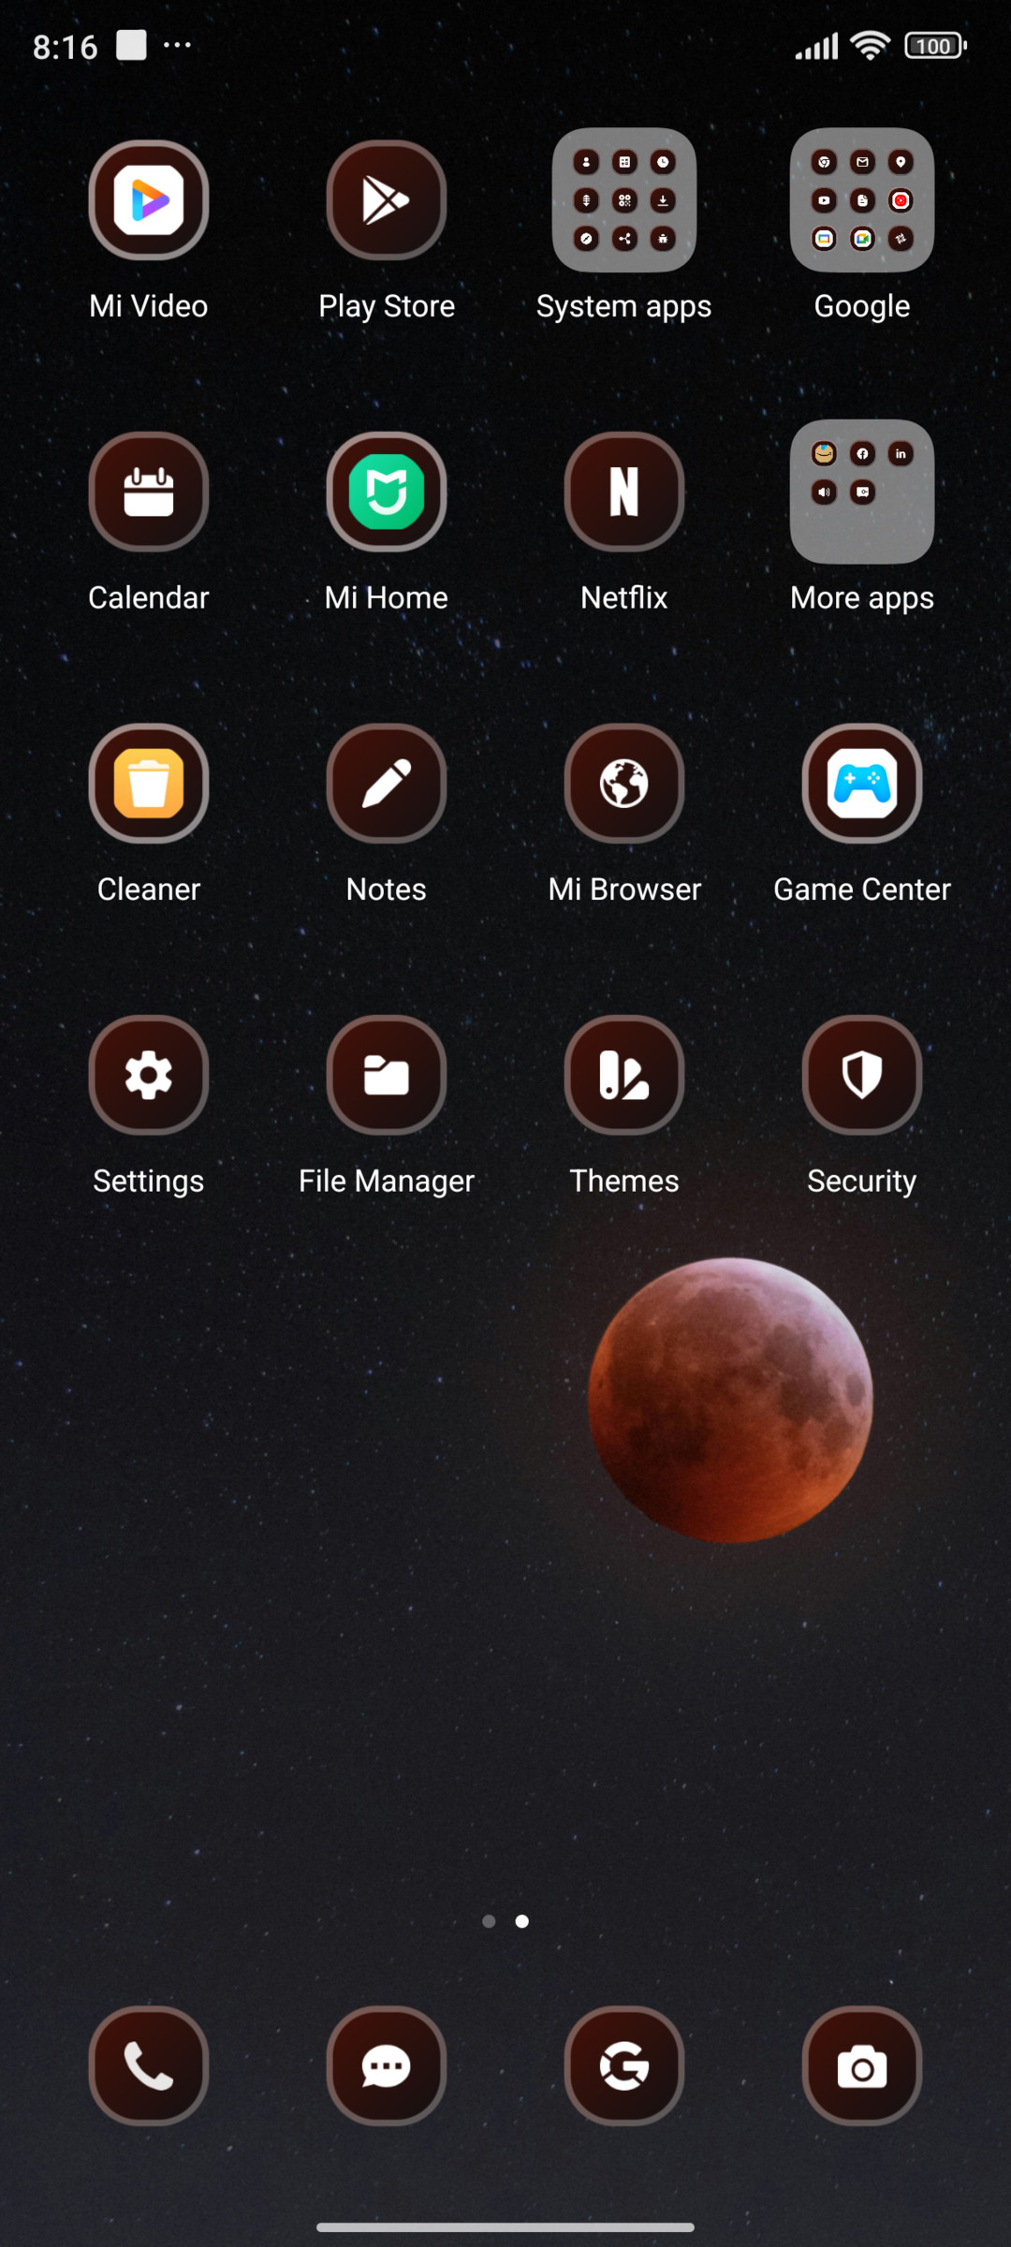The height and width of the screenshot is (2247, 1011).
Task: Select the second home screen page dot
Action: [522, 1921]
